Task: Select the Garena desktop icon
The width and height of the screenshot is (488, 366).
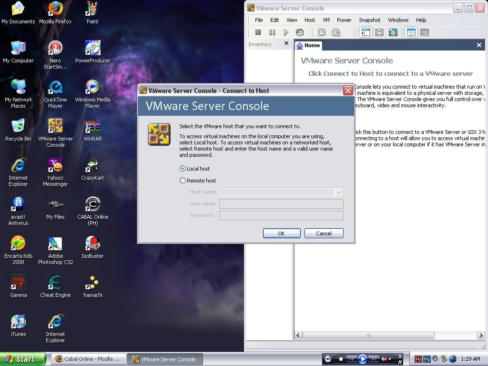Action: [19, 286]
